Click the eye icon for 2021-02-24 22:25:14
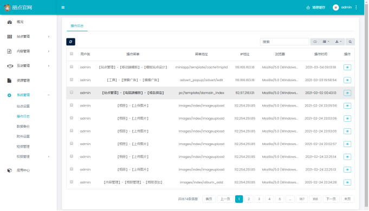Viewport: 369px width, 211px height. coord(347,157)
